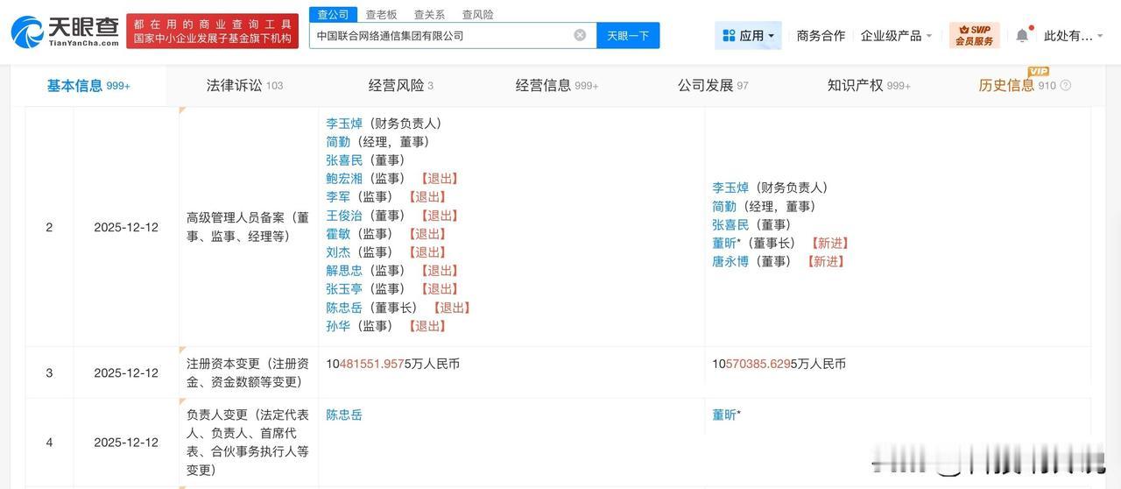Open SVIP member service badge
The width and height of the screenshot is (1121, 489).
[974, 35]
